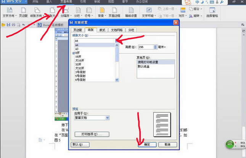This screenshot has height=158, width=246.
Task: Click the undo arrow icon
Action: click(24, 25)
